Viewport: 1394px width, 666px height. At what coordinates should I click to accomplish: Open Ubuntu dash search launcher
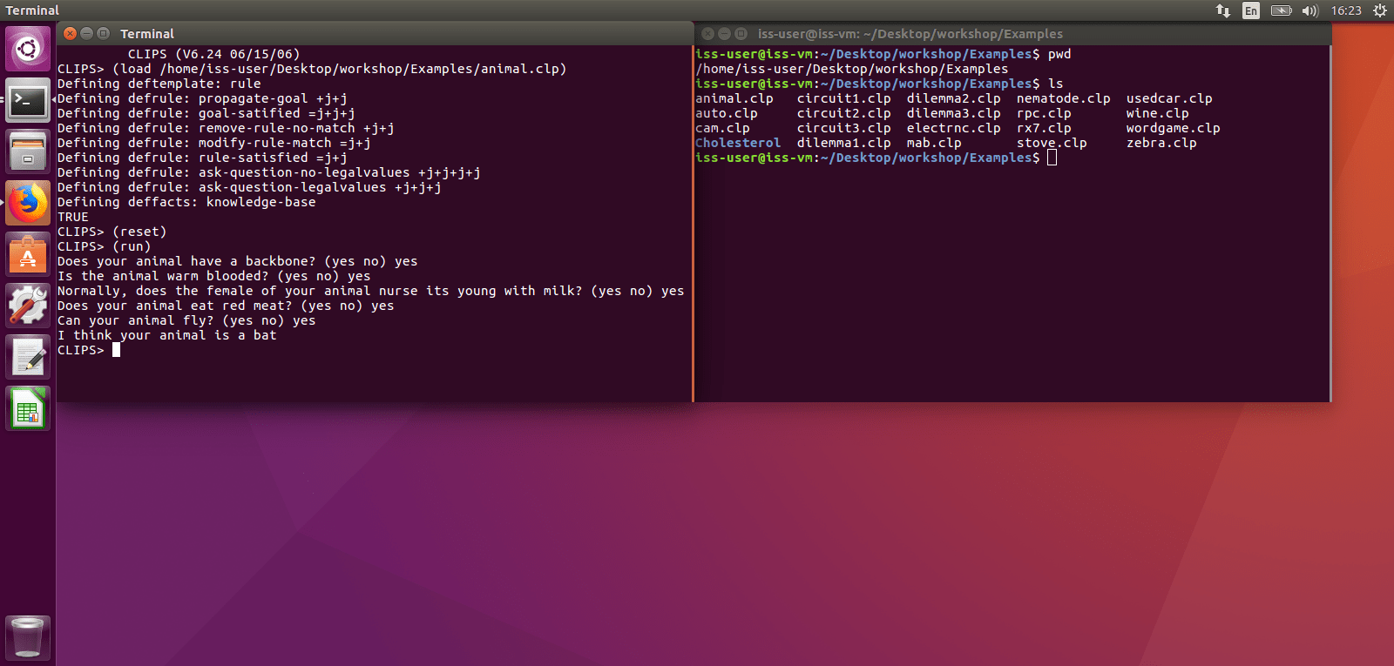[28, 49]
